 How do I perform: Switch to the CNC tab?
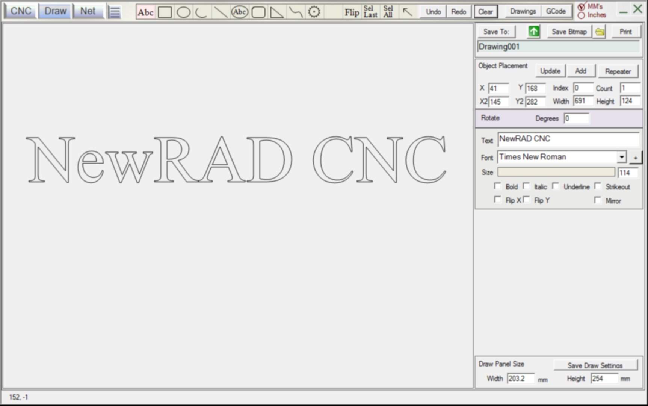tap(21, 11)
